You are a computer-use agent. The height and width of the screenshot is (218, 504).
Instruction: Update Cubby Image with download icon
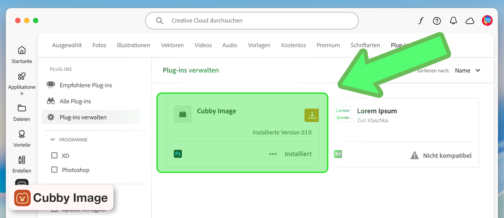pyautogui.click(x=312, y=115)
